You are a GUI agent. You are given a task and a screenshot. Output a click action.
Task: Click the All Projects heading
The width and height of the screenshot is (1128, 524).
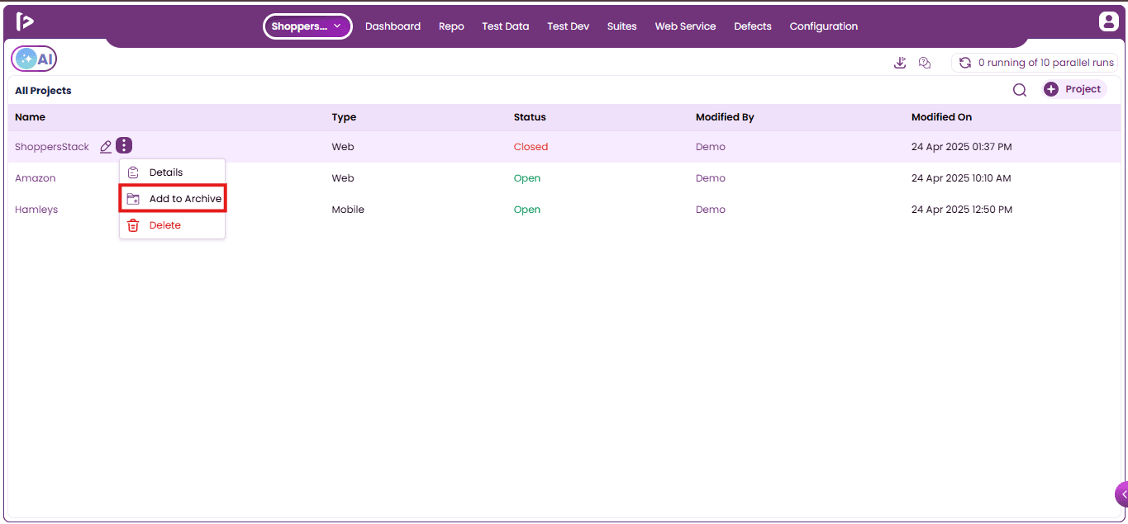coord(43,91)
